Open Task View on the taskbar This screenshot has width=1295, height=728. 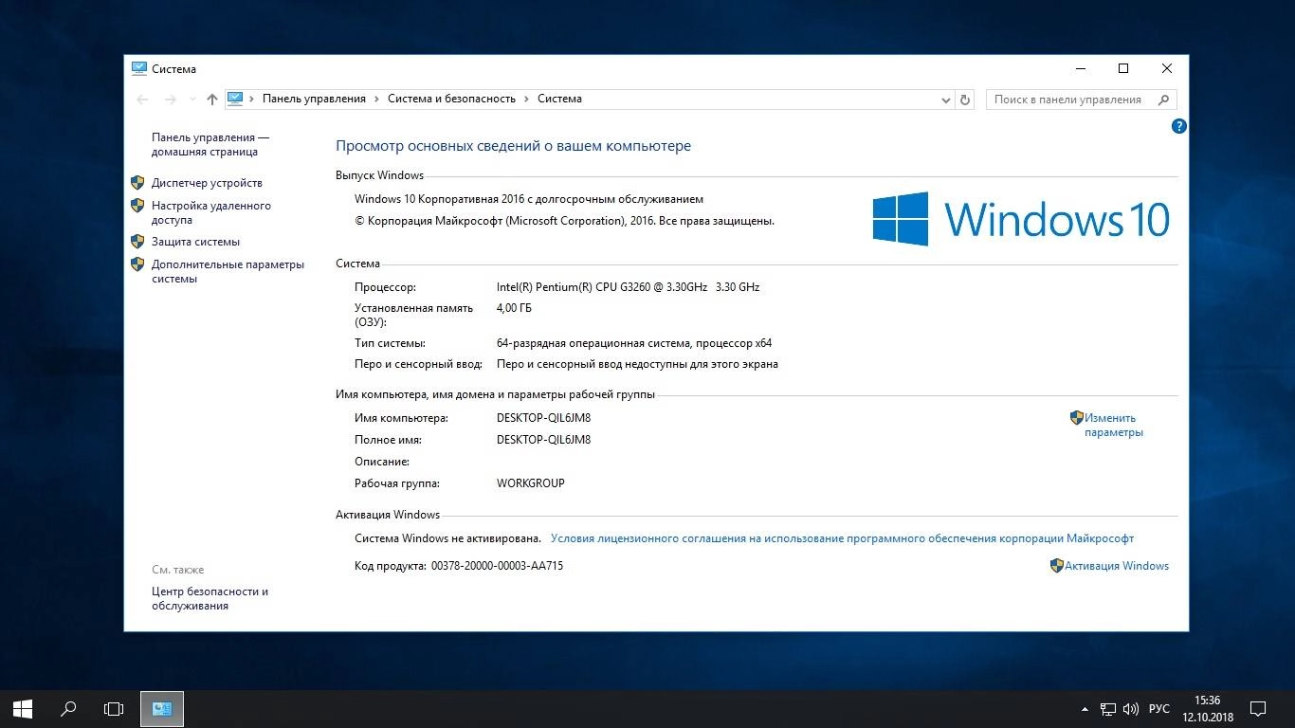[x=114, y=709]
